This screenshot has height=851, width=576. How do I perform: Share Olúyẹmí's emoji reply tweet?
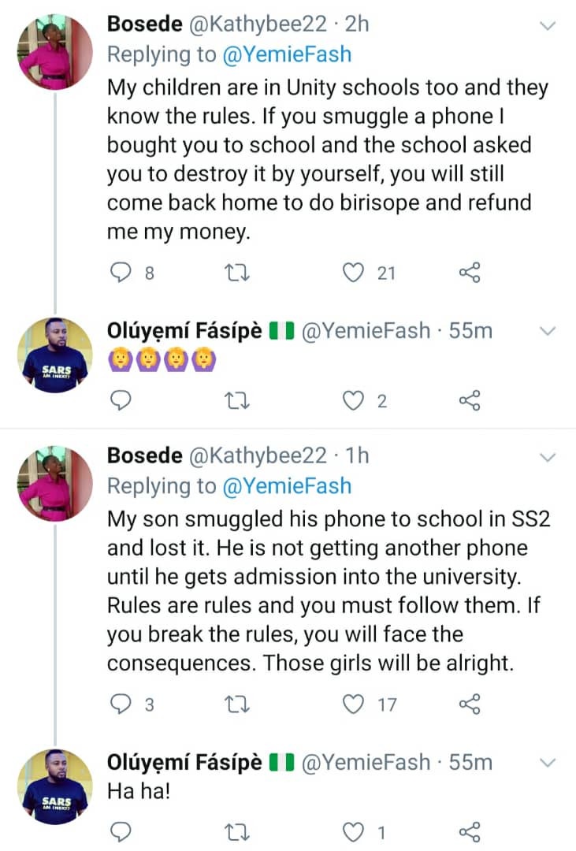470,401
